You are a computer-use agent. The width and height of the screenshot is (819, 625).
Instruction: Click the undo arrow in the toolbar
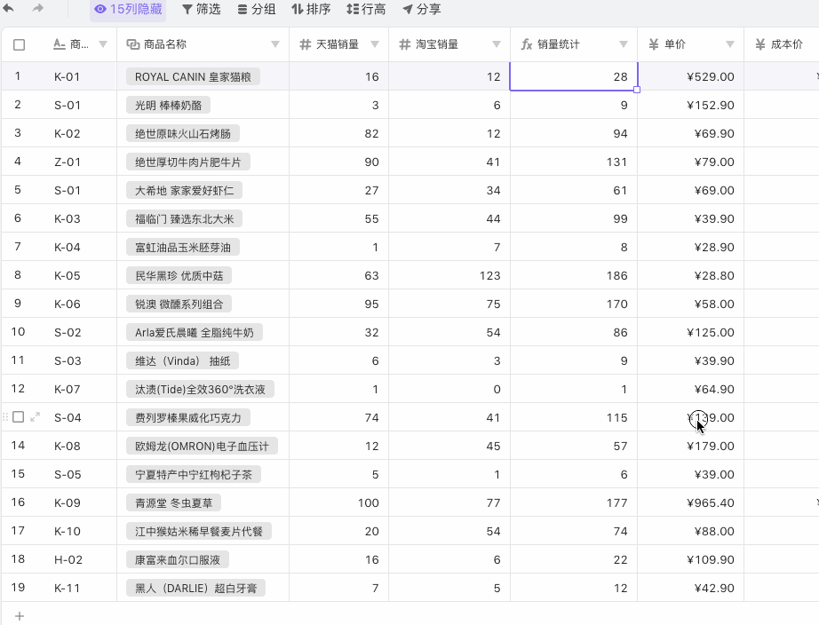pos(10,9)
